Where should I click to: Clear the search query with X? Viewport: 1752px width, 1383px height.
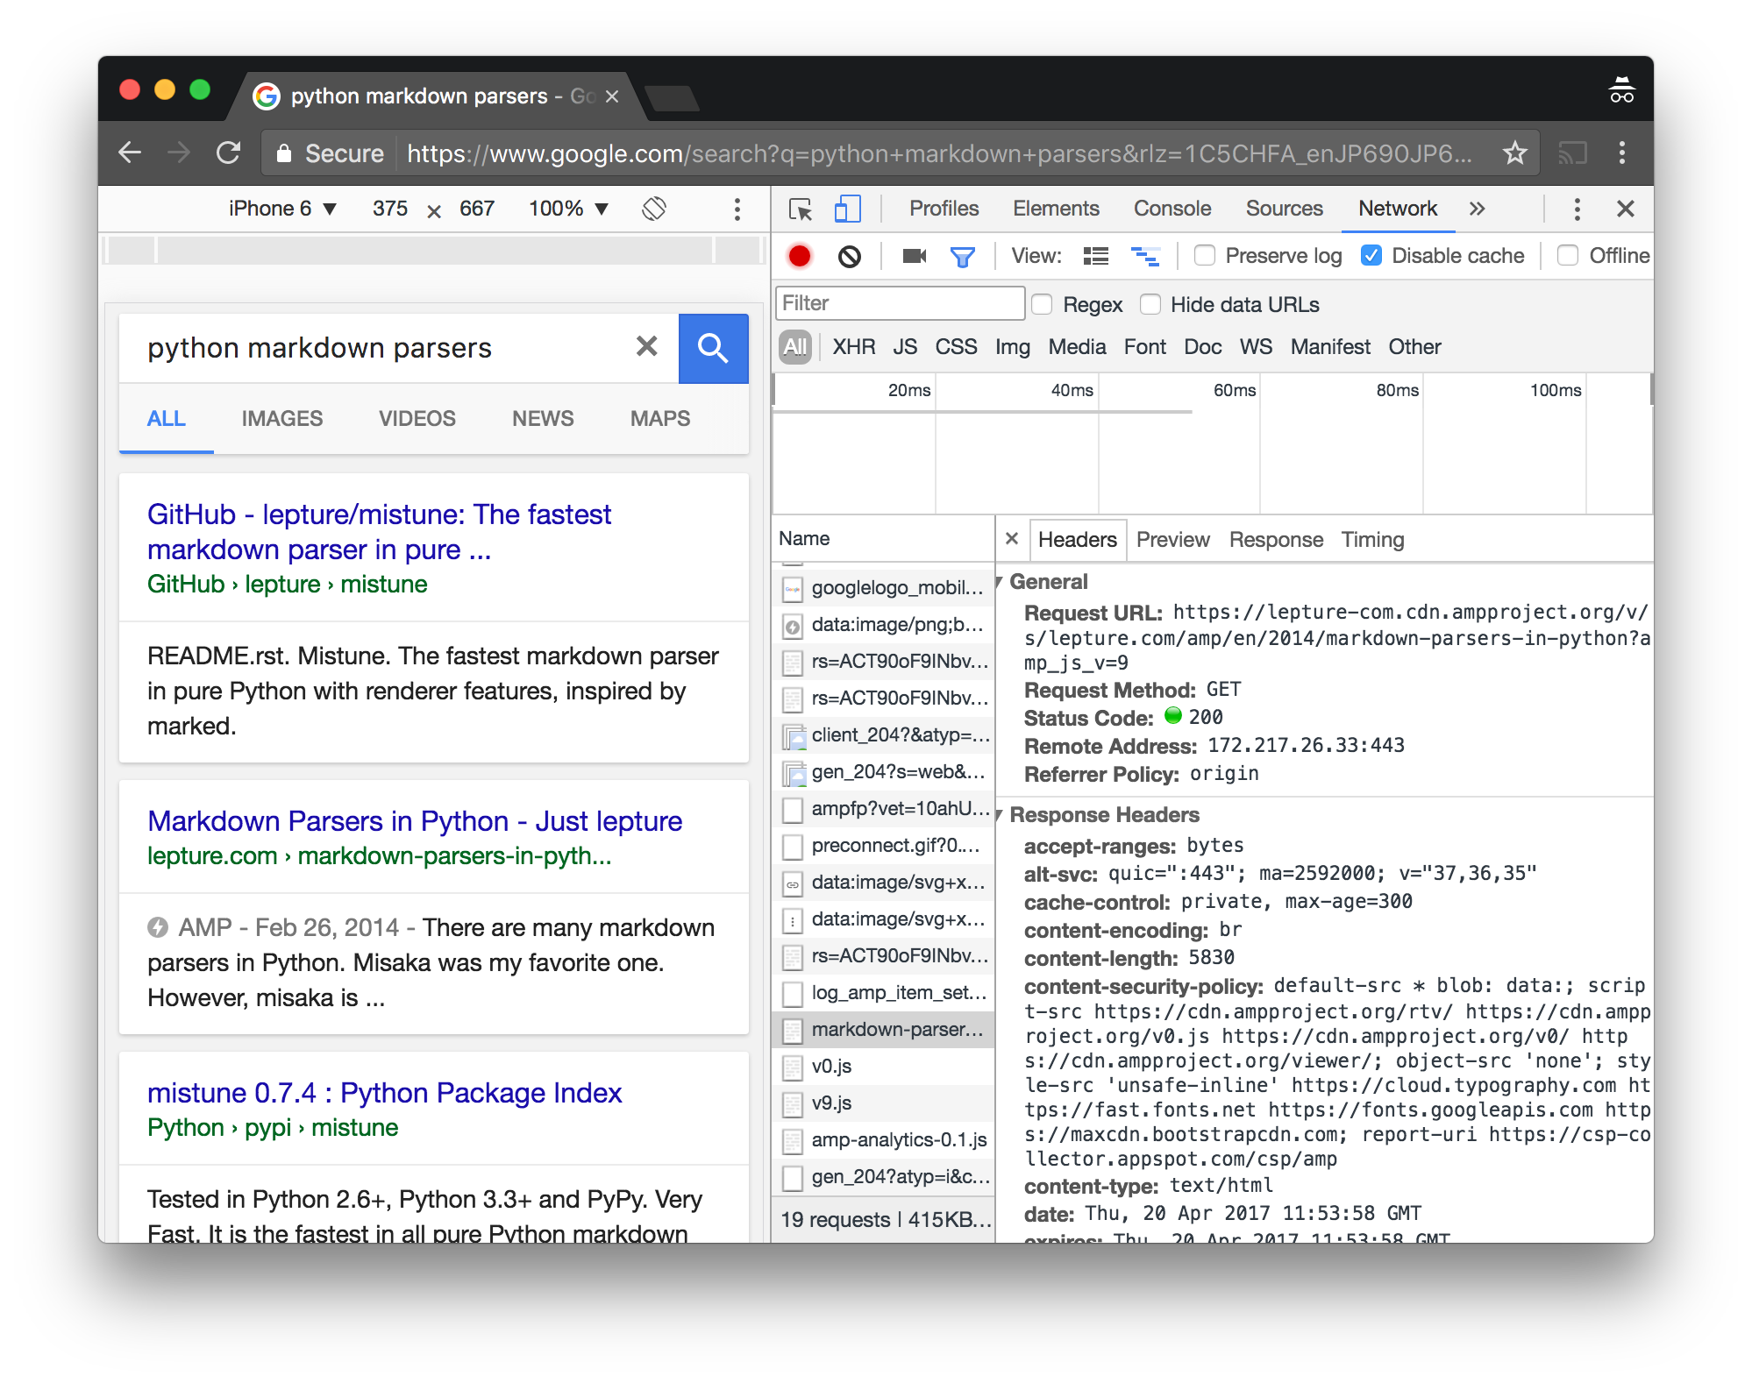pos(647,346)
